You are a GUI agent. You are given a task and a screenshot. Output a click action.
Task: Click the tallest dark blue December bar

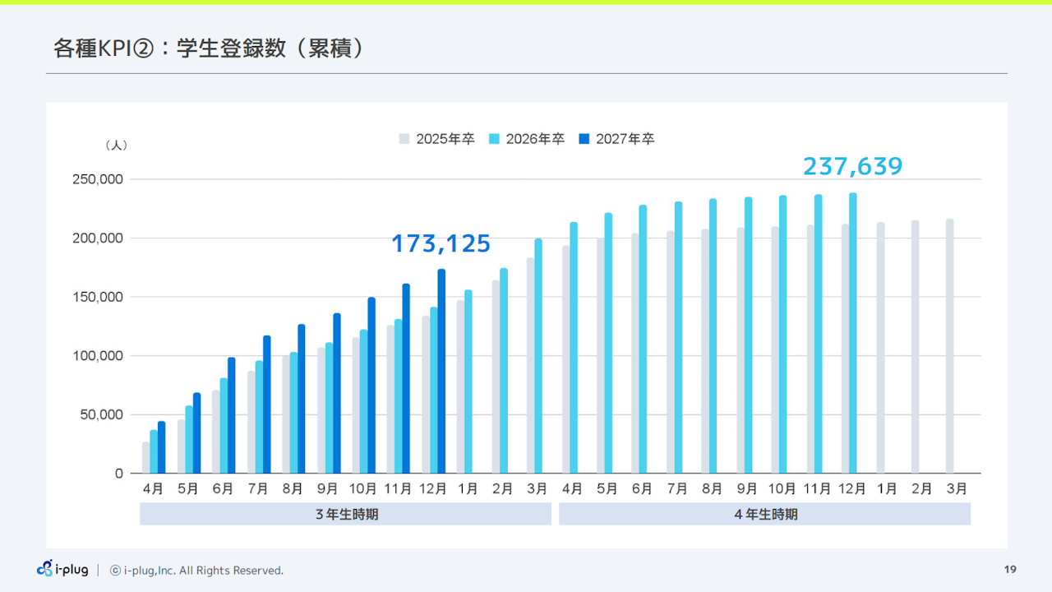pos(441,370)
